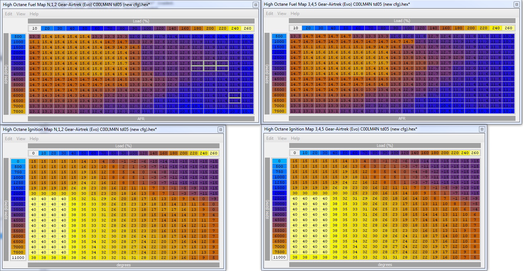The height and width of the screenshot is (271, 523).
Task: Open Help menu in Ignition Map N,1,2 window
Action: click(34, 139)
